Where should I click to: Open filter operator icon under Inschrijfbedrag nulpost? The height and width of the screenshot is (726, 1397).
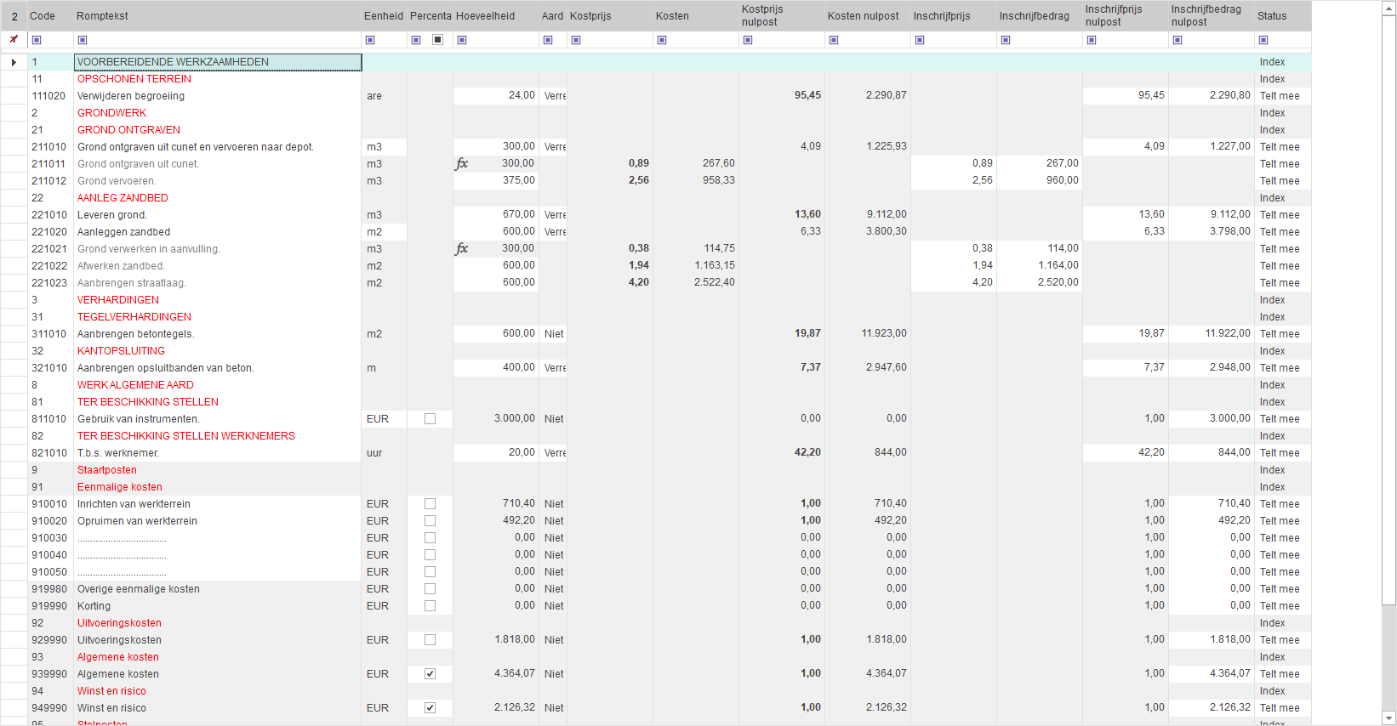pyautogui.click(x=1177, y=40)
